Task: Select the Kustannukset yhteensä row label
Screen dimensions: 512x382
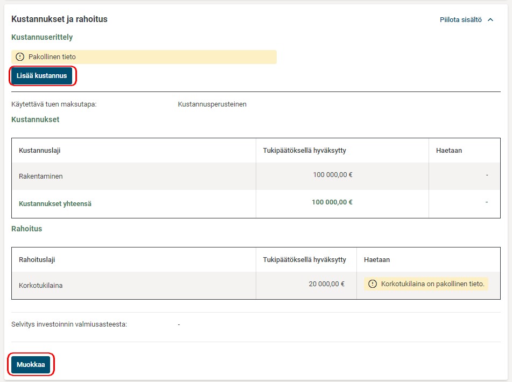Action: tap(55, 204)
